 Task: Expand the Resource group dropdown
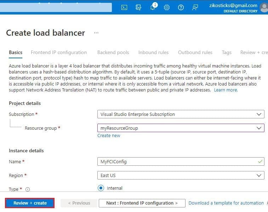point(181,128)
